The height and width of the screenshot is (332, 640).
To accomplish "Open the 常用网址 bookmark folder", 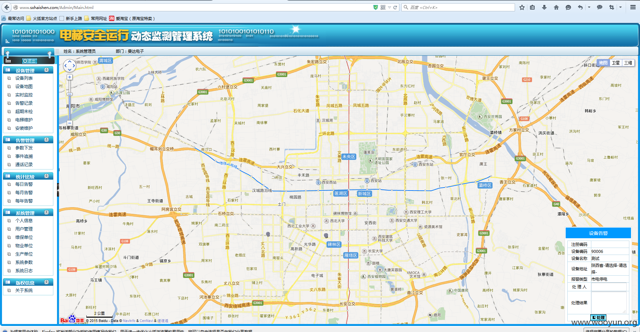I will [96, 18].
